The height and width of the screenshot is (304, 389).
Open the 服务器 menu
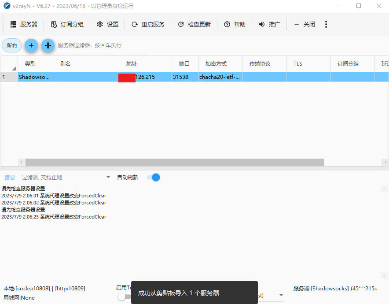(x=24, y=24)
